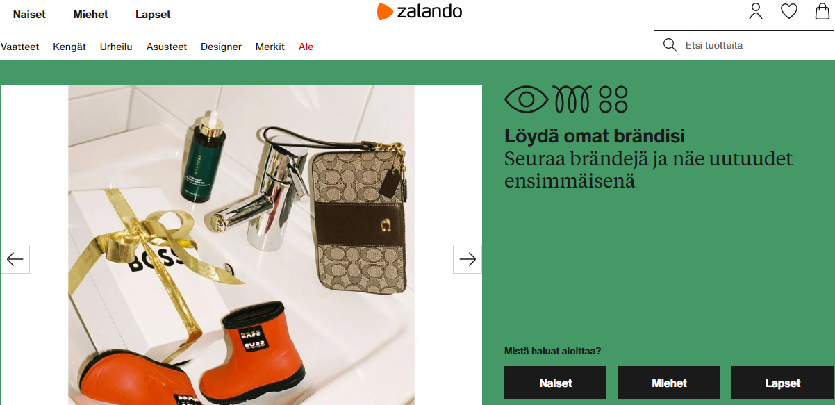Go to previous slide with left arrow
The width and height of the screenshot is (835, 405).
pos(15,259)
